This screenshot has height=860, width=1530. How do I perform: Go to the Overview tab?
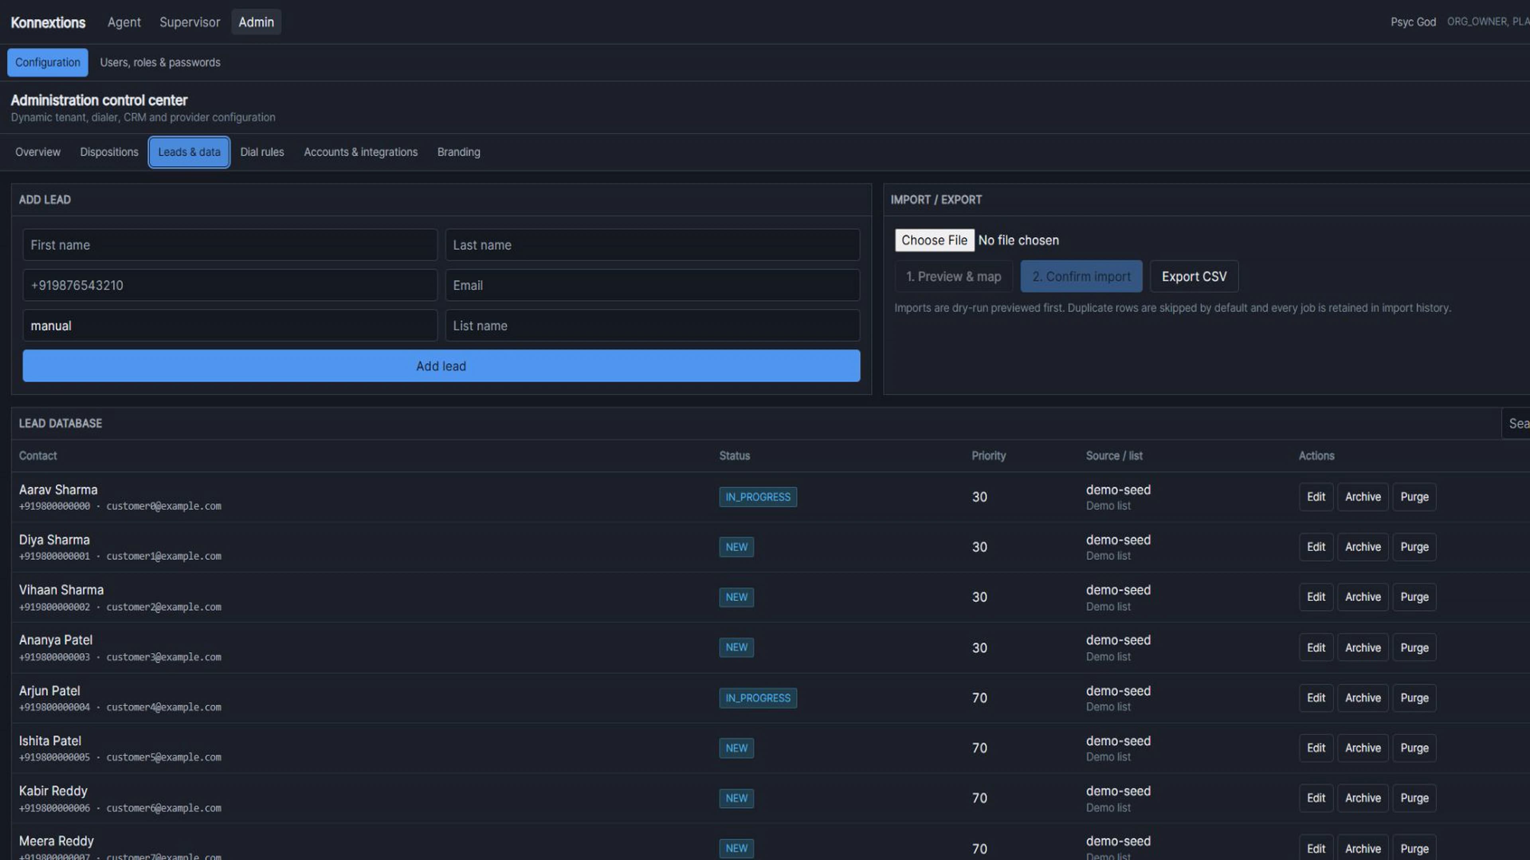[38, 152]
